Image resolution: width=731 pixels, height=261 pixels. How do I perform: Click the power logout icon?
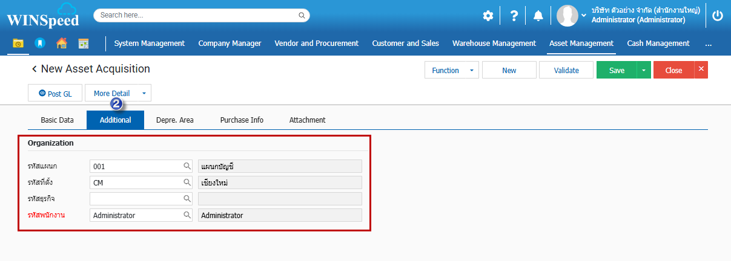[718, 16]
